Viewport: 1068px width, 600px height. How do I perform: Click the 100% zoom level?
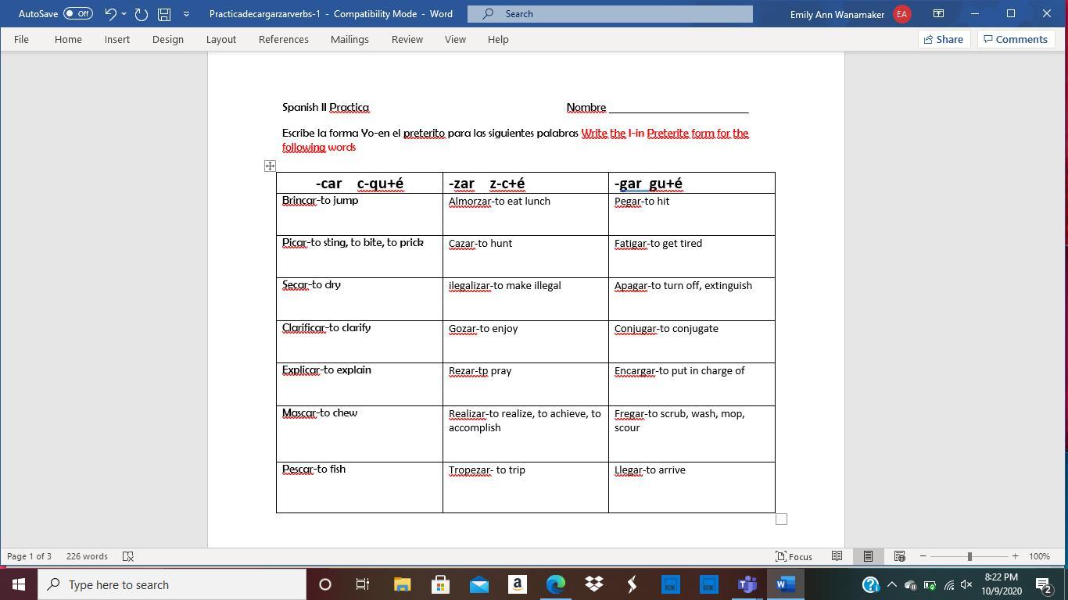1039,556
